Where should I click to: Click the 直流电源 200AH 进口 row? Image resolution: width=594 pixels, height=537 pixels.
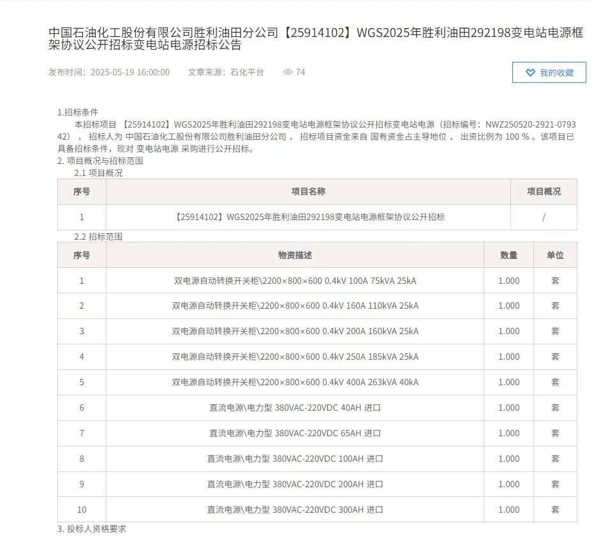click(318, 484)
